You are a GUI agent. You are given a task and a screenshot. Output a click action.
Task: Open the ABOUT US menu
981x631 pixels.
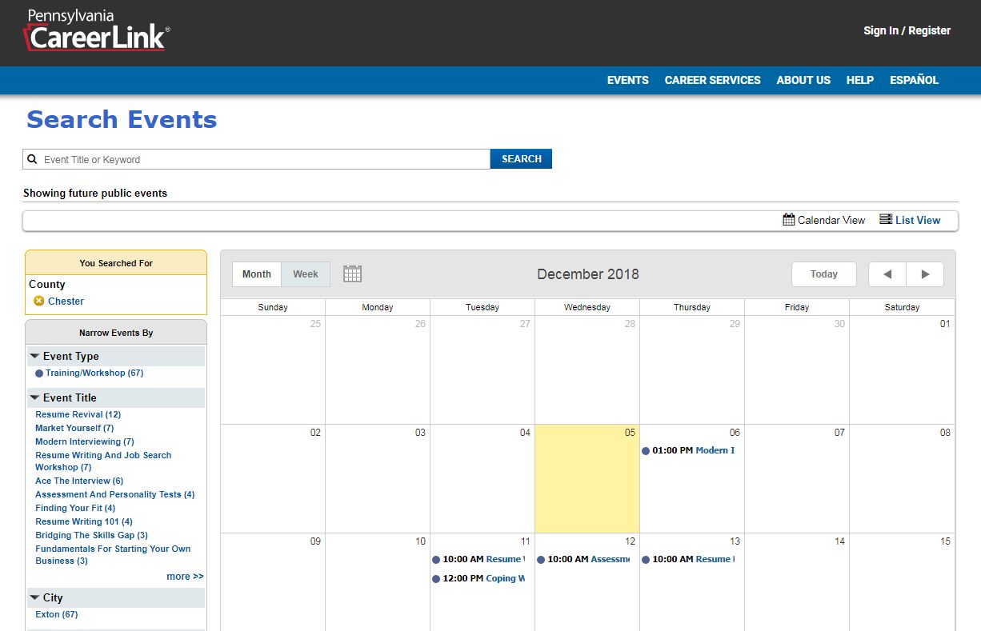click(x=803, y=80)
